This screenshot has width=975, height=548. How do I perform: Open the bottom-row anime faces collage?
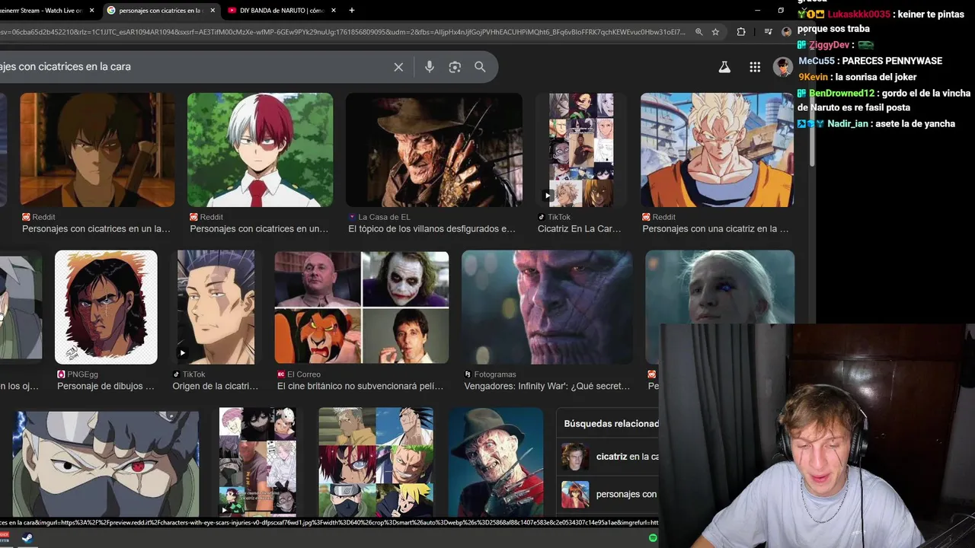click(257, 463)
